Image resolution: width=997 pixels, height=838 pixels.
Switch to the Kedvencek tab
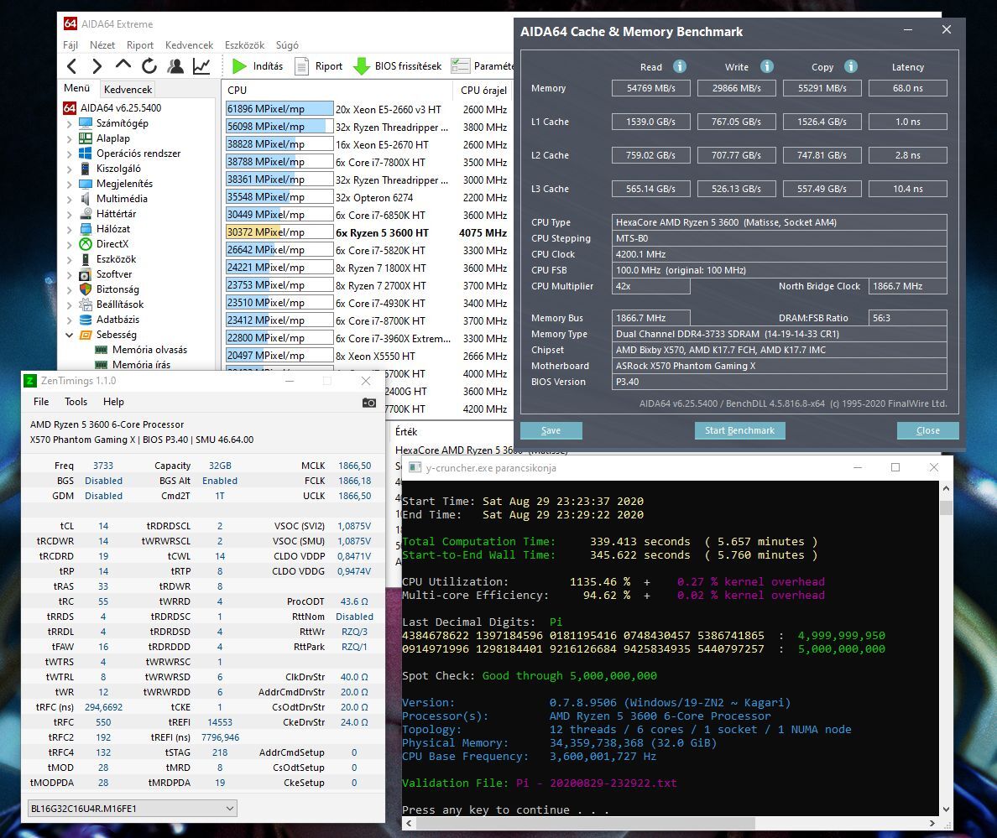[x=128, y=89]
